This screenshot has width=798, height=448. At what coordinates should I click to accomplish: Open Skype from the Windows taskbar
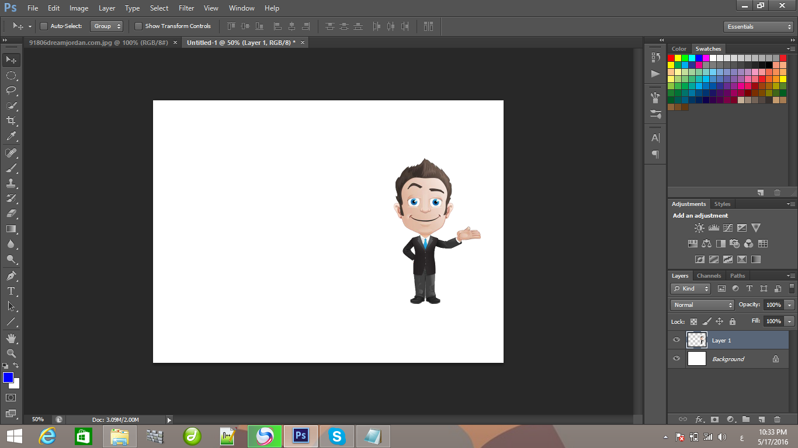coord(336,436)
